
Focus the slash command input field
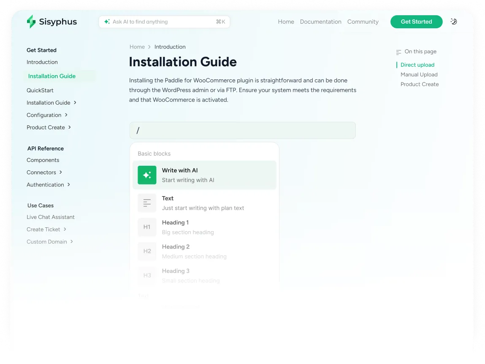click(x=242, y=131)
